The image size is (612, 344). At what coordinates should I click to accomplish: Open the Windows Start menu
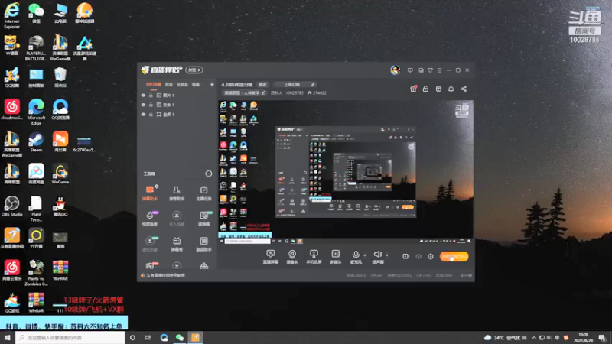point(8,337)
